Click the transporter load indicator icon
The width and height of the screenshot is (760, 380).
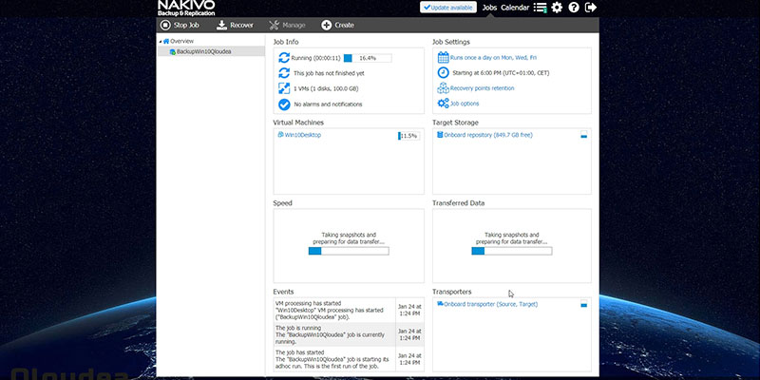click(583, 304)
